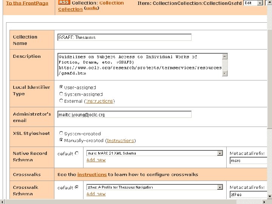Set Native Record Schema as default
Viewport: 272px width, 204px height.
77,153
